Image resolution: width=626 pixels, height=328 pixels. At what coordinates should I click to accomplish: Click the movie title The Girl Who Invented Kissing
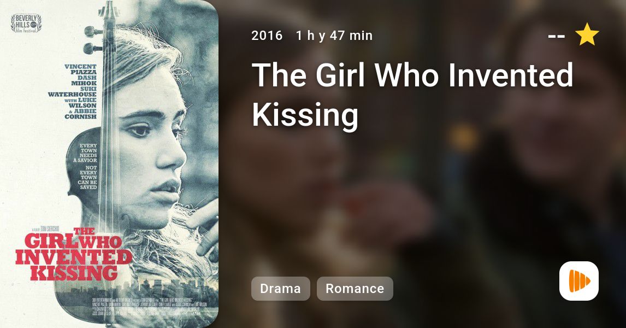412,95
